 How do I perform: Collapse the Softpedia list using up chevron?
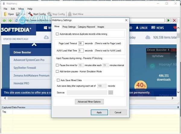(x=34, y=45)
